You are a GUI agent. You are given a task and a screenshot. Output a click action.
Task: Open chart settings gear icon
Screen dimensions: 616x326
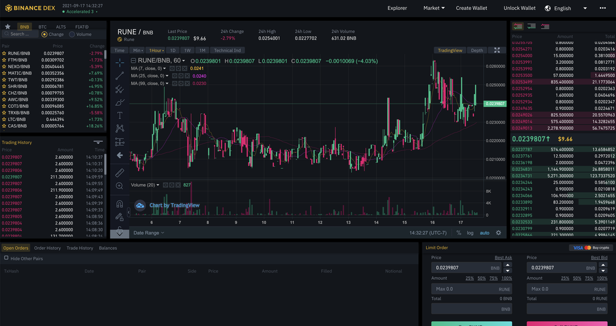[x=498, y=233]
